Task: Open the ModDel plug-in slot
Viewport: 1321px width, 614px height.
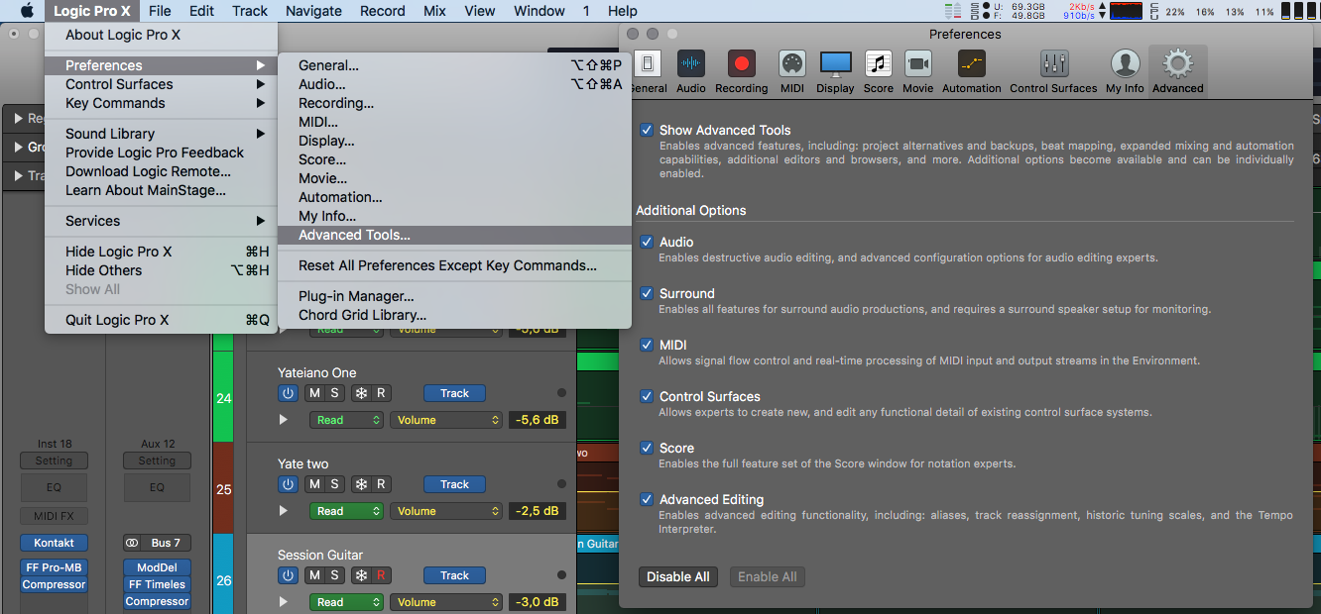Action: [157, 567]
